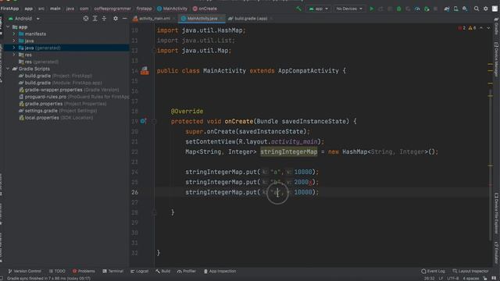Open the Event Log panel
The width and height of the screenshot is (500, 281).
[433, 271]
